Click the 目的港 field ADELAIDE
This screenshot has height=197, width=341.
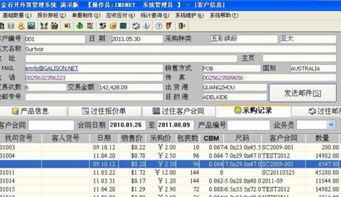[235, 97]
